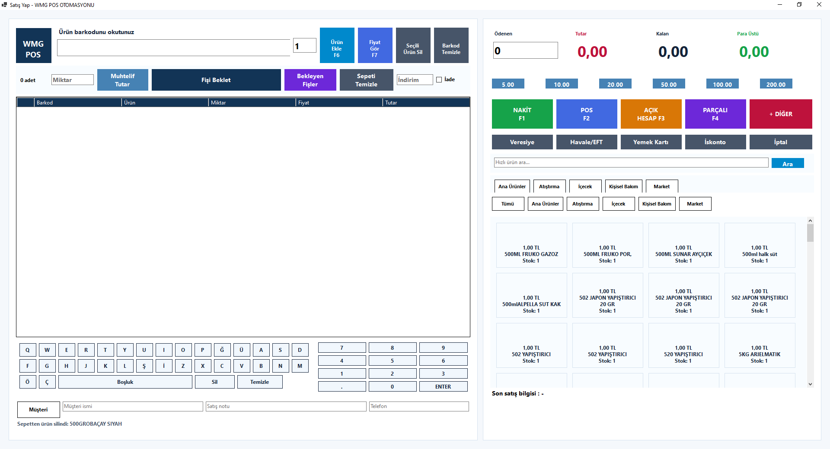Screen dimensions: 830x449
Task: Click numpad key 7
Action: point(342,348)
